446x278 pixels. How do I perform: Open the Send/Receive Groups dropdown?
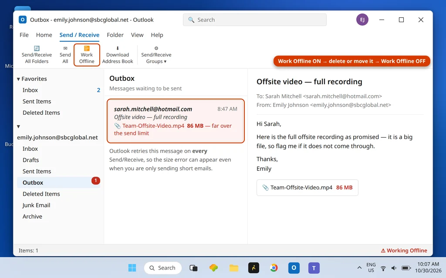pyautogui.click(x=156, y=55)
